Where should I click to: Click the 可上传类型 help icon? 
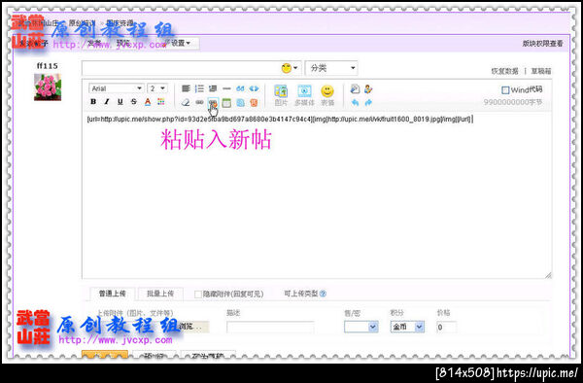tap(323, 294)
